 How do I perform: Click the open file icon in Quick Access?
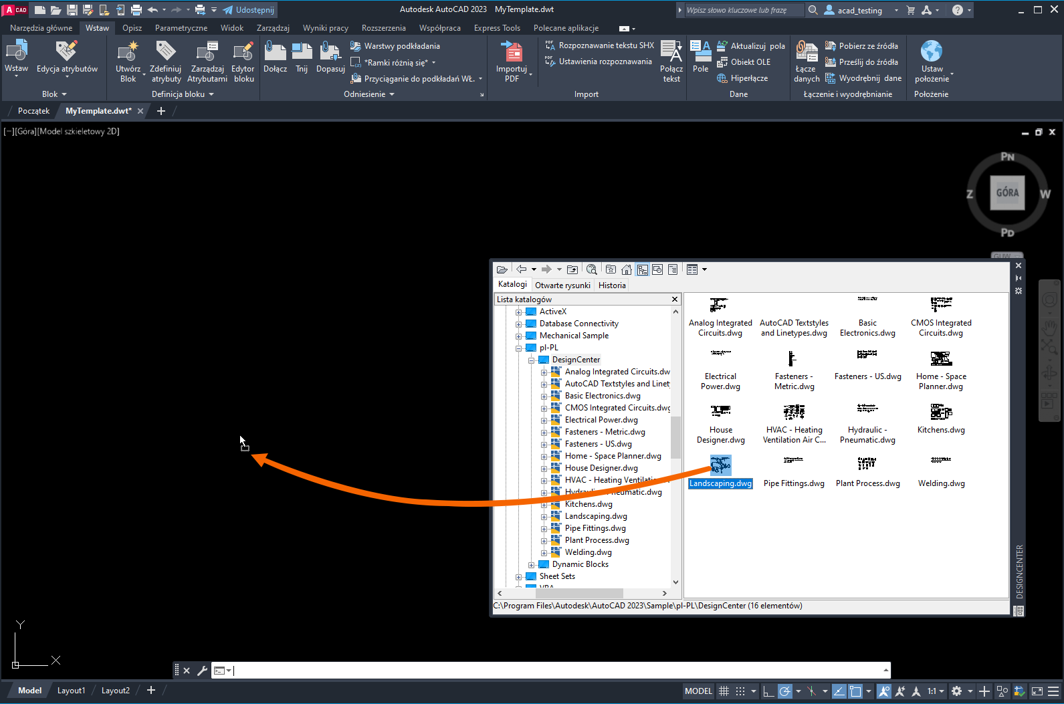(56, 10)
